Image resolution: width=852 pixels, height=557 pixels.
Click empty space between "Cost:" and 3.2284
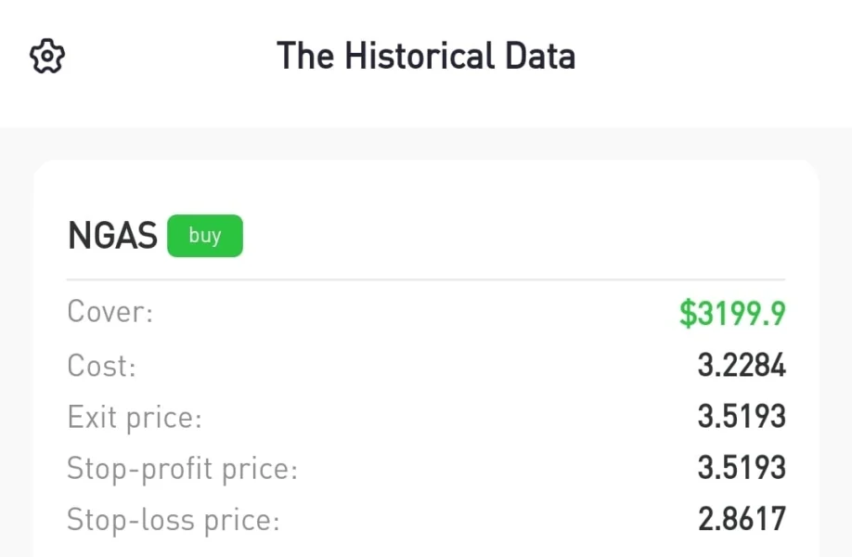tap(418, 366)
